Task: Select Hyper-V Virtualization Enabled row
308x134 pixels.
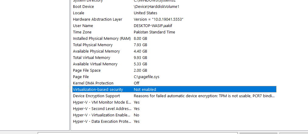Action: (102, 115)
